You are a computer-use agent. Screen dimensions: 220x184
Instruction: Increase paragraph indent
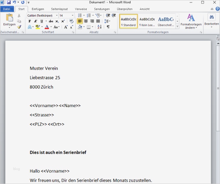click(x=114, y=15)
